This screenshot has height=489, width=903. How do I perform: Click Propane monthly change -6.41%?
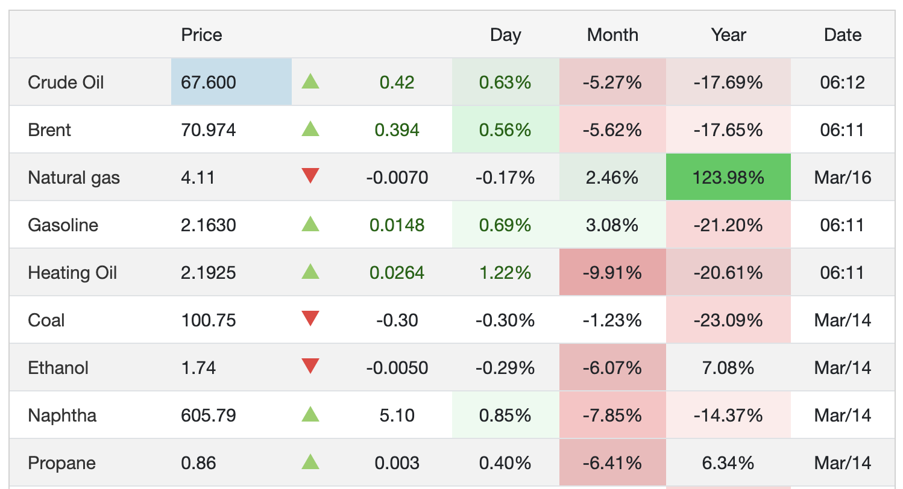point(612,463)
